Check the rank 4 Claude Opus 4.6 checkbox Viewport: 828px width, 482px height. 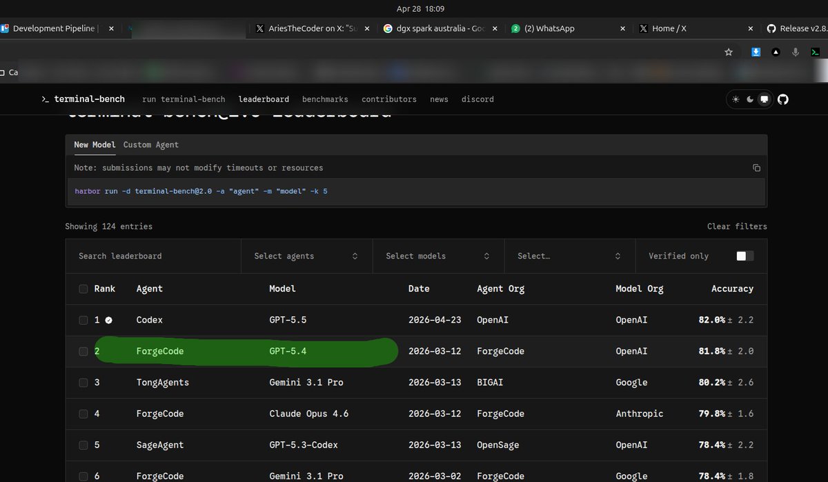[x=83, y=414]
